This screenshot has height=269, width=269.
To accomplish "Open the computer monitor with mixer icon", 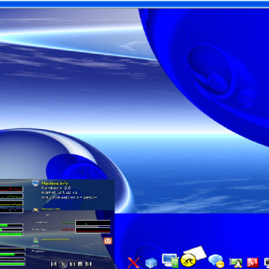I will click(x=171, y=260).
